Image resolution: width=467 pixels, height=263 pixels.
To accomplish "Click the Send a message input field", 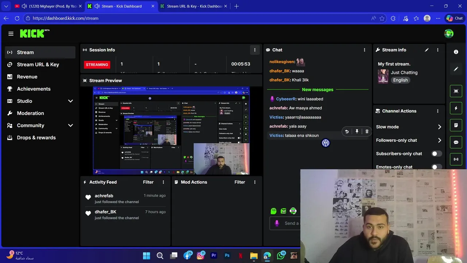I will click(x=285, y=223).
